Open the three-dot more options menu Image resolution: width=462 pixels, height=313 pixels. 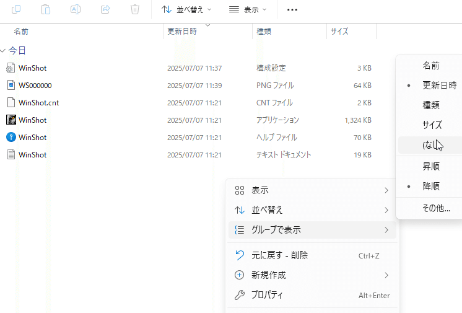tap(292, 10)
